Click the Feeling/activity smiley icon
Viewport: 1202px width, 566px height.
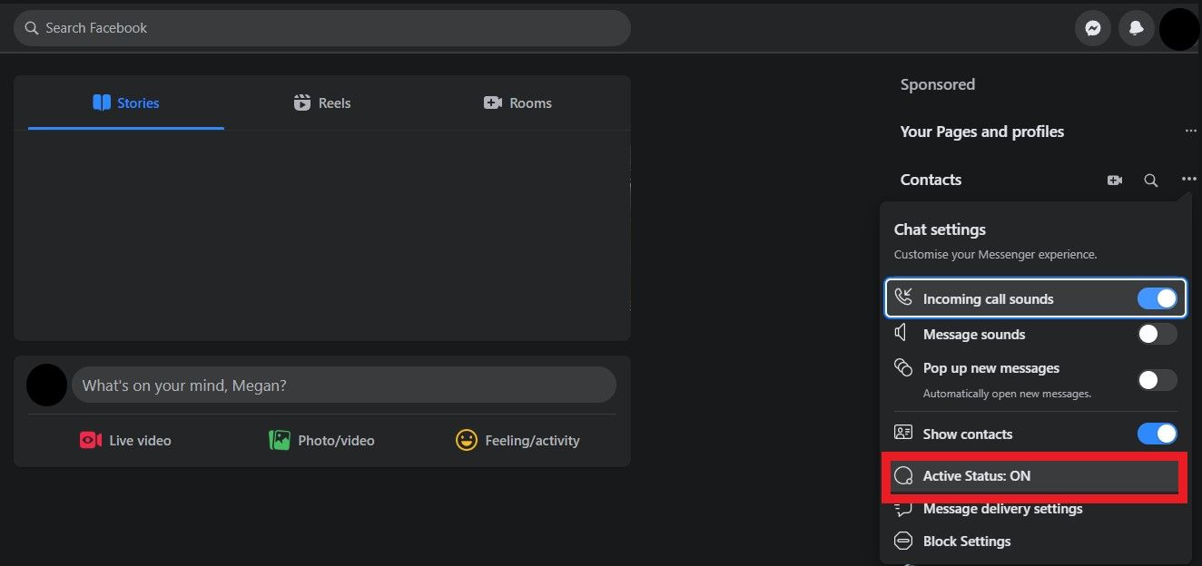[x=467, y=441]
